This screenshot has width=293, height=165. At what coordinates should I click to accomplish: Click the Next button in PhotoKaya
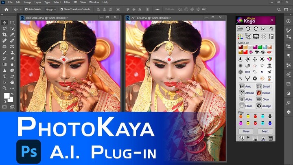(x=265, y=131)
